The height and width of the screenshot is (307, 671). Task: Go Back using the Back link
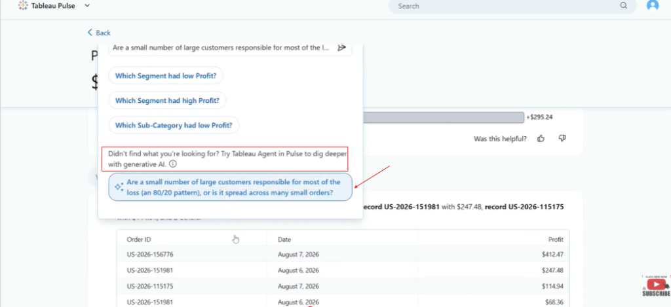point(100,33)
